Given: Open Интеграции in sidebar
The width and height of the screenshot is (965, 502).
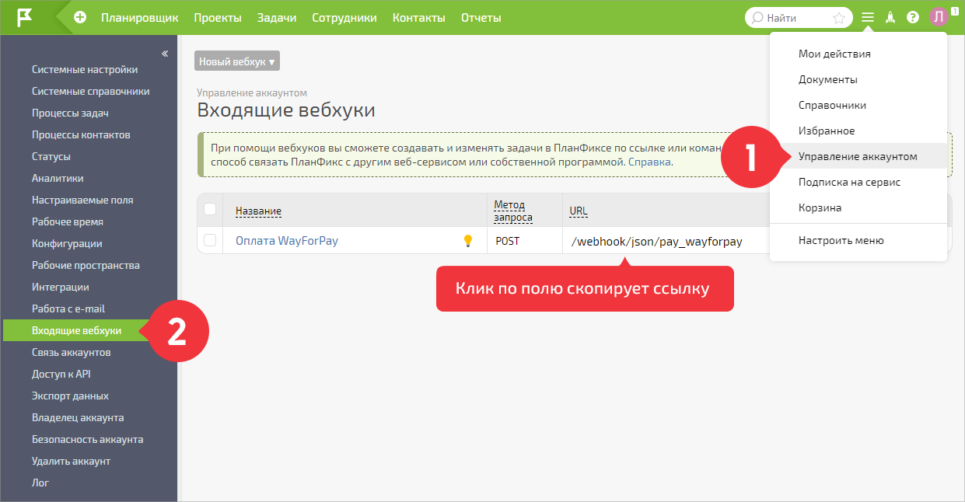Looking at the screenshot, I should [61, 287].
